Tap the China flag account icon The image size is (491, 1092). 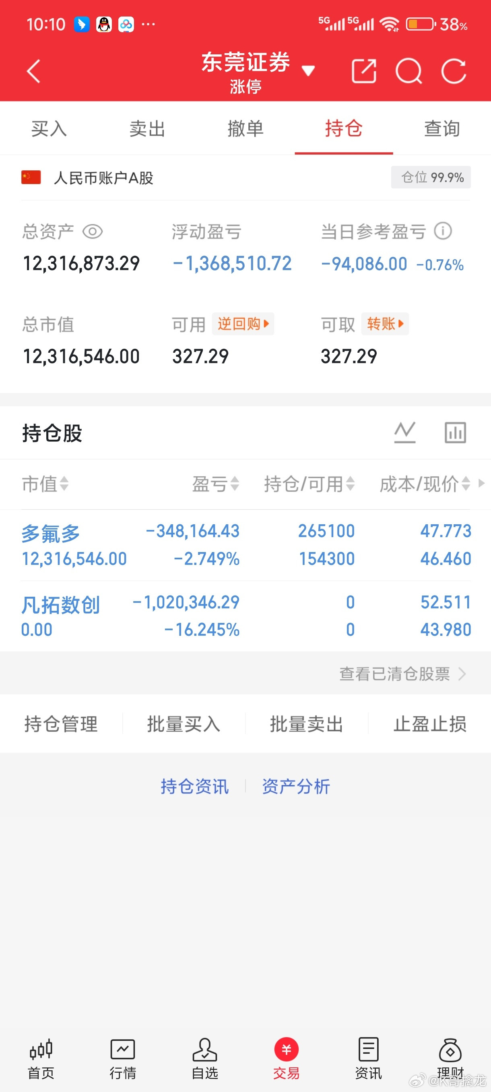(x=31, y=177)
